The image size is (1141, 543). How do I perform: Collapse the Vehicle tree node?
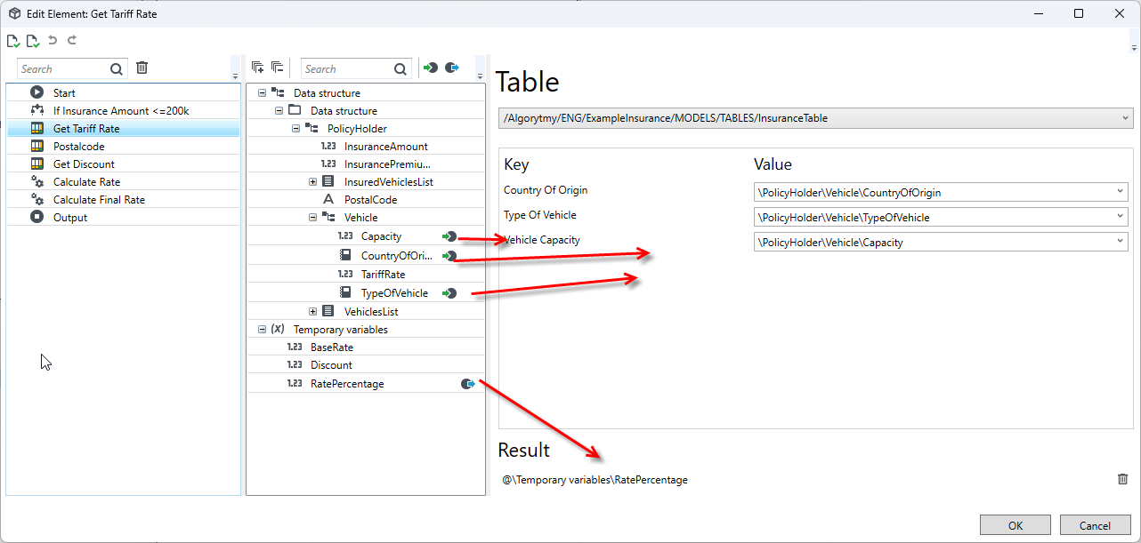point(312,218)
